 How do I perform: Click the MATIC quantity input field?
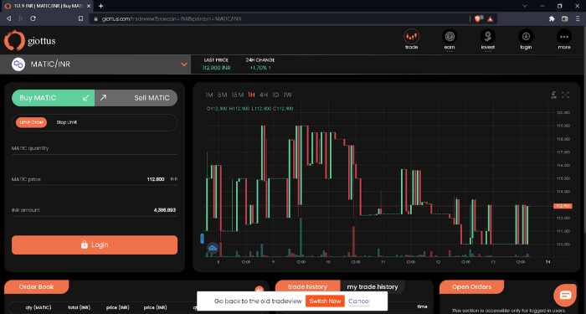point(95,148)
